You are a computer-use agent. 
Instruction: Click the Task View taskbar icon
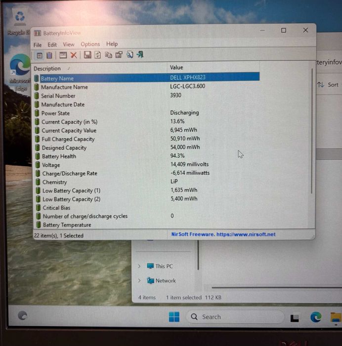coord(295,318)
